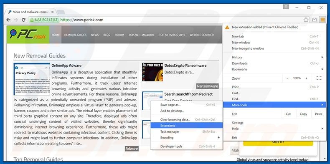Click the OnlineApp Privacy Policy thumbnail
Image resolution: width=330 pixels, height=164 pixels.
point(32,79)
